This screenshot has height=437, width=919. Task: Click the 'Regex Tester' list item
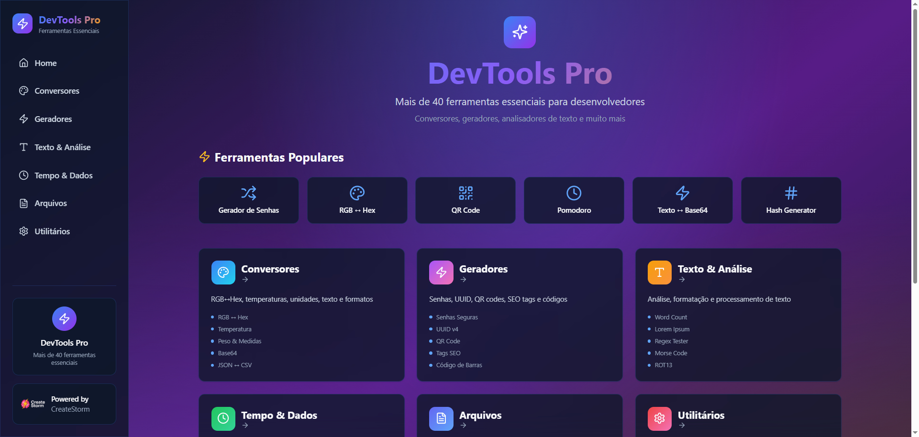coord(671,341)
